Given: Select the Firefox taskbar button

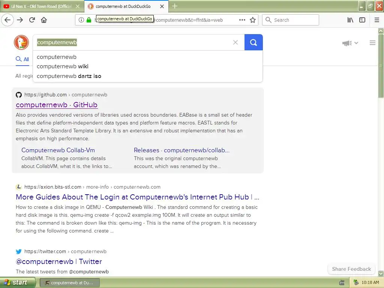Looking at the screenshot, I should pyautogui.click(x=69, y=283).
